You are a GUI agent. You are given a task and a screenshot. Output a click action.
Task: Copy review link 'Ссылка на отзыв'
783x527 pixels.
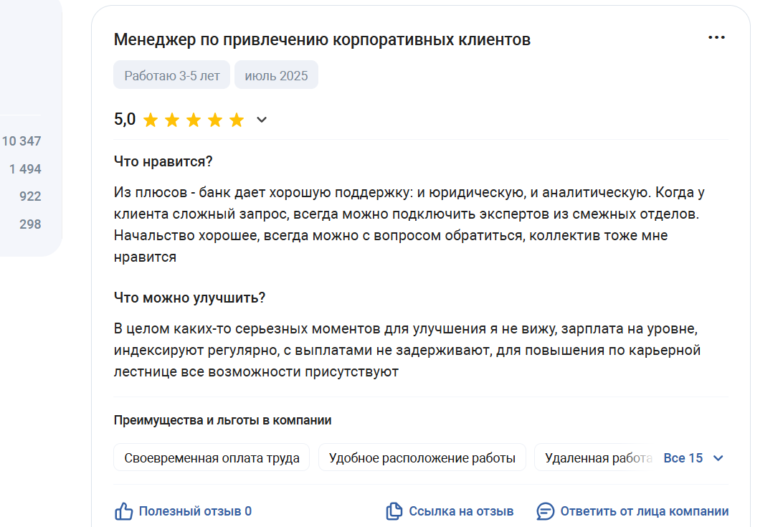click(x=461, y=511)
